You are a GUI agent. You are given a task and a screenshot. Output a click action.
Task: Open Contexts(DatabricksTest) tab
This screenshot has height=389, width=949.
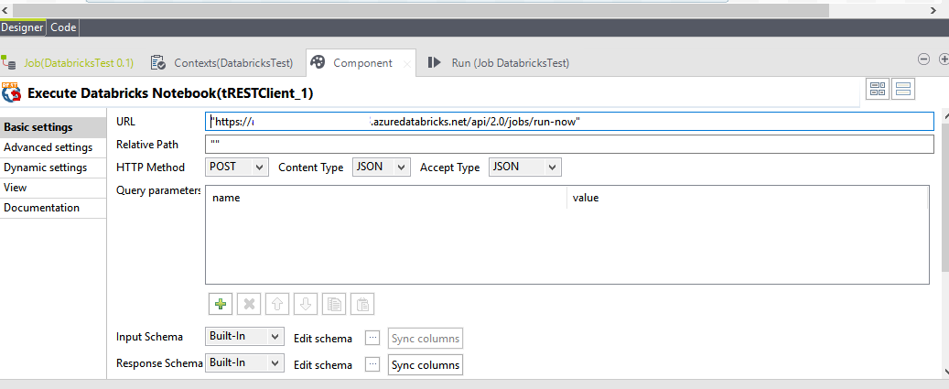click(x=223, y=63)
